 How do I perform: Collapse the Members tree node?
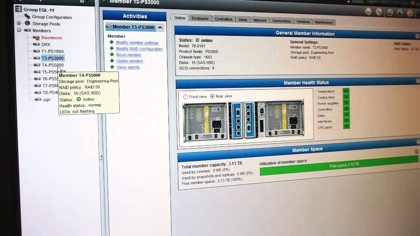tap(19, 30)
